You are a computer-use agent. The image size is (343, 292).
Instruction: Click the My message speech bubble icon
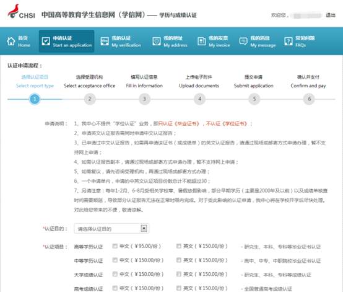[x=243, y=41]
